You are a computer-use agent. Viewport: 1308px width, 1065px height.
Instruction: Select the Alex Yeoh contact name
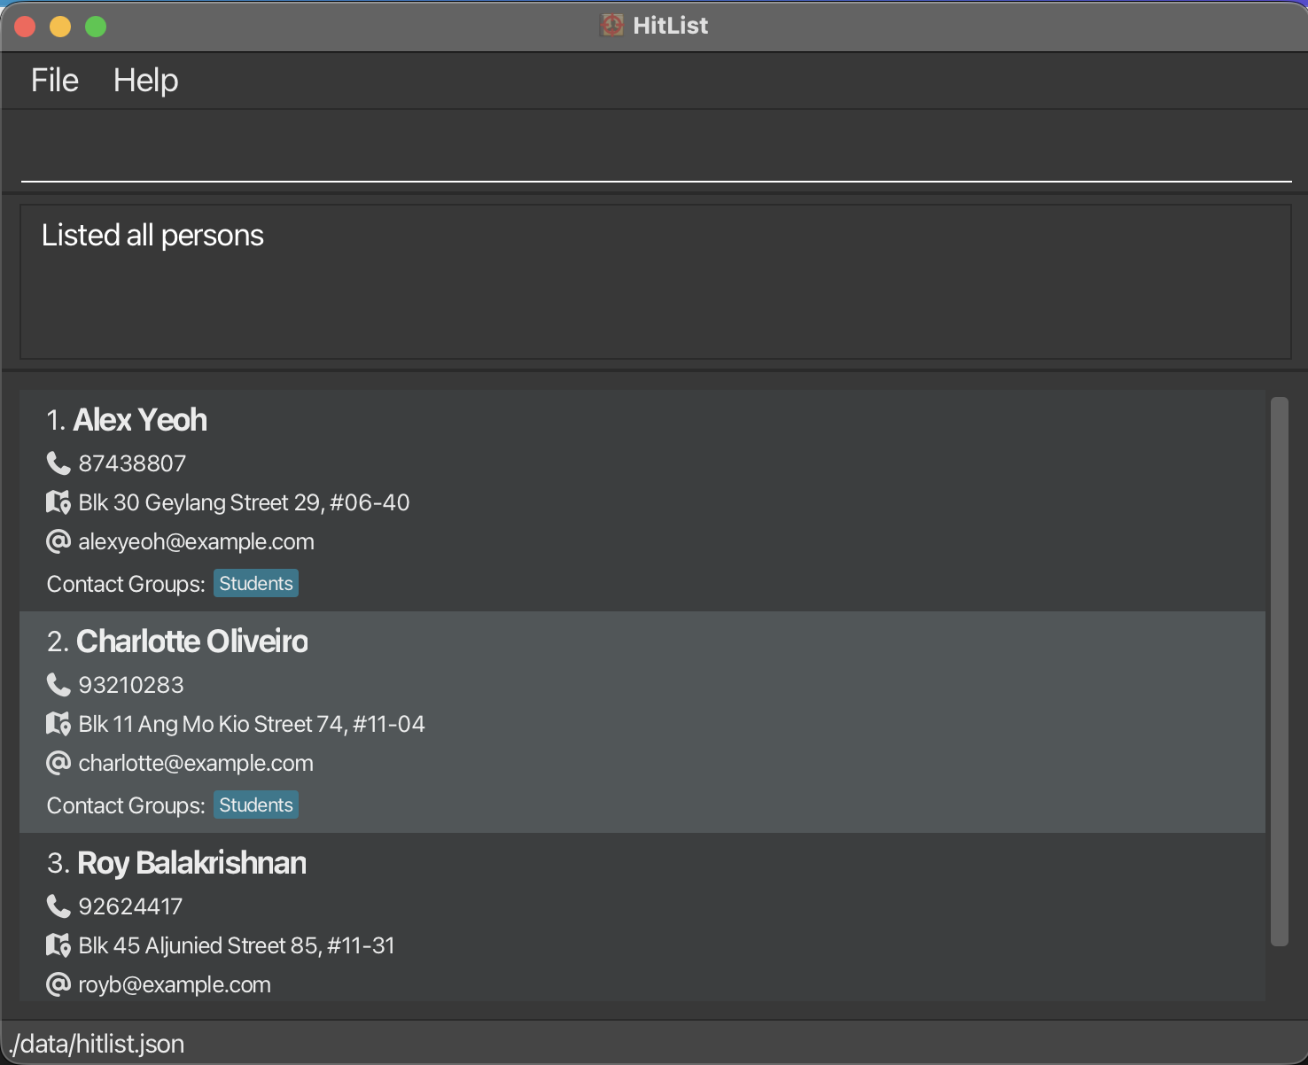pyautogui.click(x=140, y=420)
